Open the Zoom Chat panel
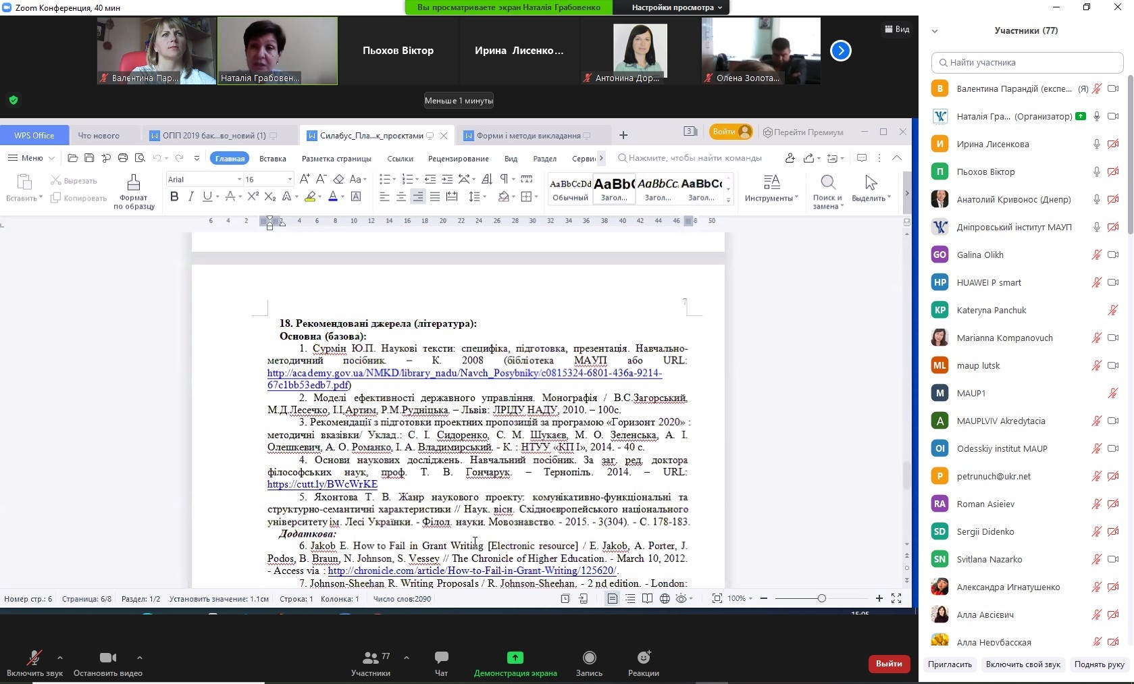The image size is (1134, 684). coord(441,663)
